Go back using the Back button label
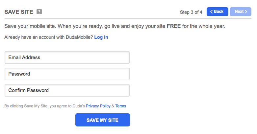This screenshot has height=134, width=257. [x=218, y=11]
